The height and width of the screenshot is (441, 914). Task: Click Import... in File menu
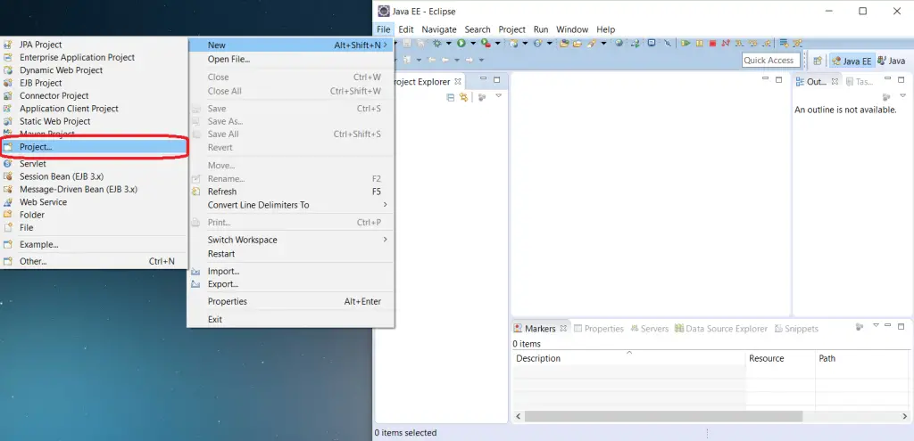pyautogui.click(x=291, y=271)
